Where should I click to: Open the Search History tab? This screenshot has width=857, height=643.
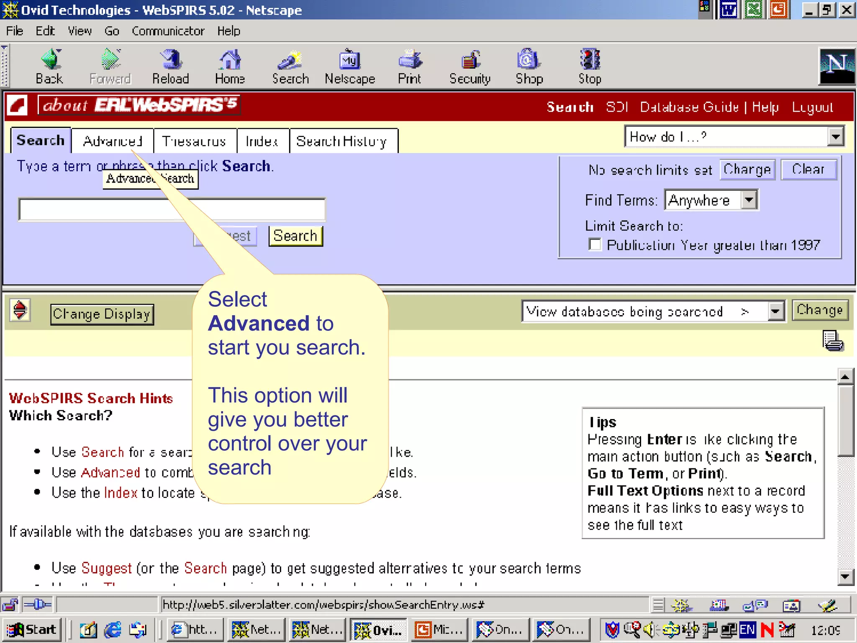pyautogui.click(x=343, y=141)
